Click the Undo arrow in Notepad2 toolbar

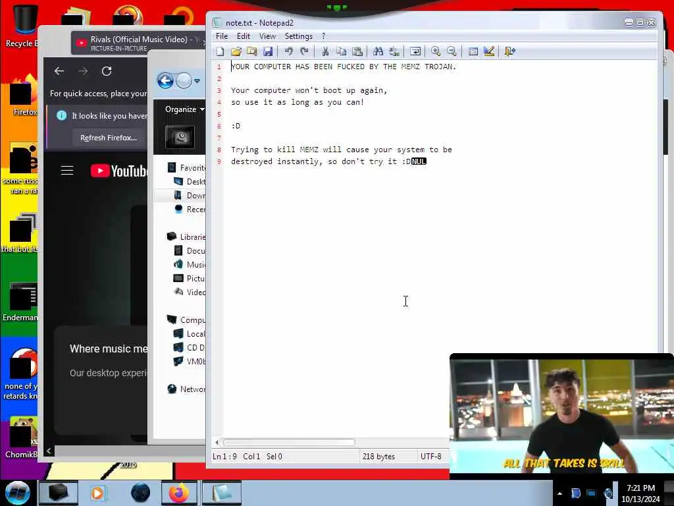tap(288, 51)
